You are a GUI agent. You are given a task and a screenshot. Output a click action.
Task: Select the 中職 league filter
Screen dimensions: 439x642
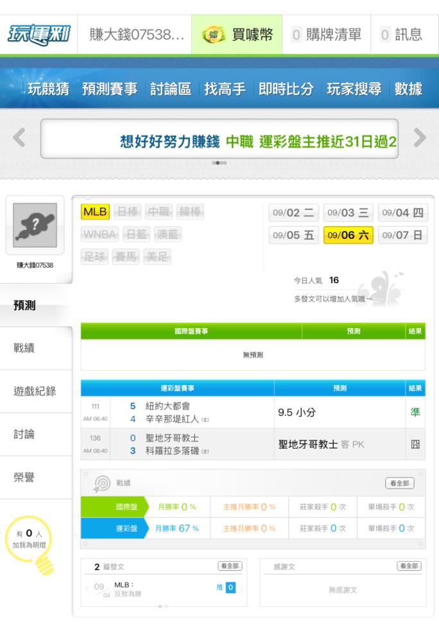159,212
